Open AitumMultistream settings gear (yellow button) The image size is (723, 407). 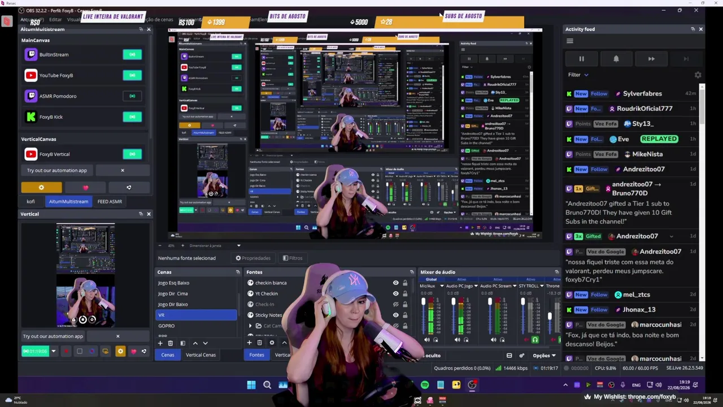41,188
